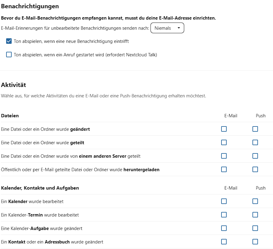Enable E-Mail for file or folder geändert
Image resolution: width=273 pixels, height=249 pixels.
point(224,129)
